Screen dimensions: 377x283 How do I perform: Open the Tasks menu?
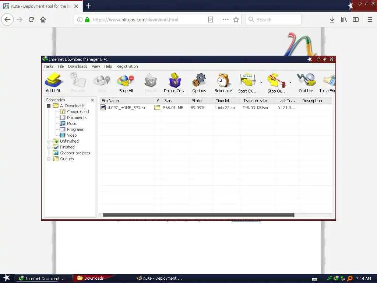(49, 66)
